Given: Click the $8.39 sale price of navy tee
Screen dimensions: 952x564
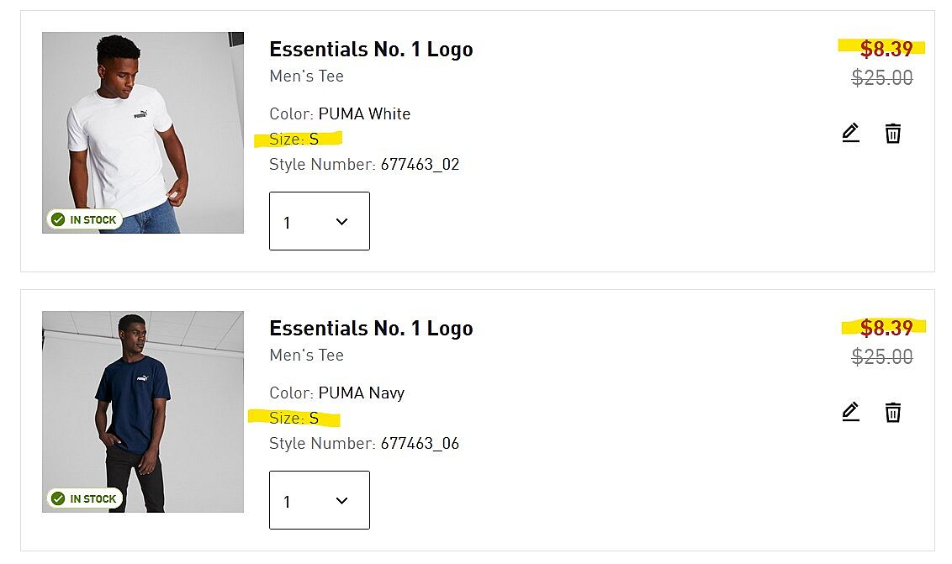Looking at the screenshot, I should point(886,328).
